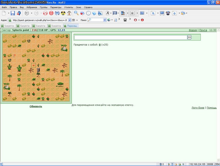Image resolution: width=220 pixels, height=166 pixels.
Task: Click the character sprite on the map
Action: point(38,70)
